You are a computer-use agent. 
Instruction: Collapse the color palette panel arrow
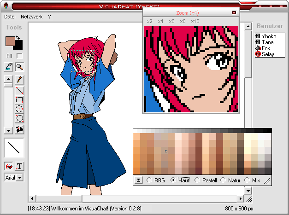coord(138,180)
